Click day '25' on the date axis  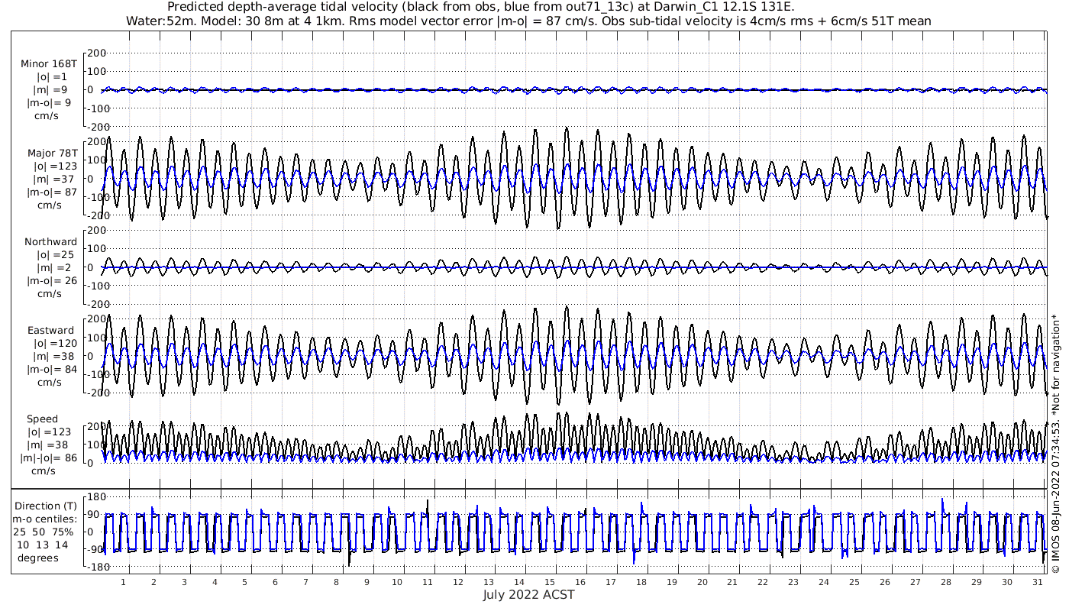854,582
